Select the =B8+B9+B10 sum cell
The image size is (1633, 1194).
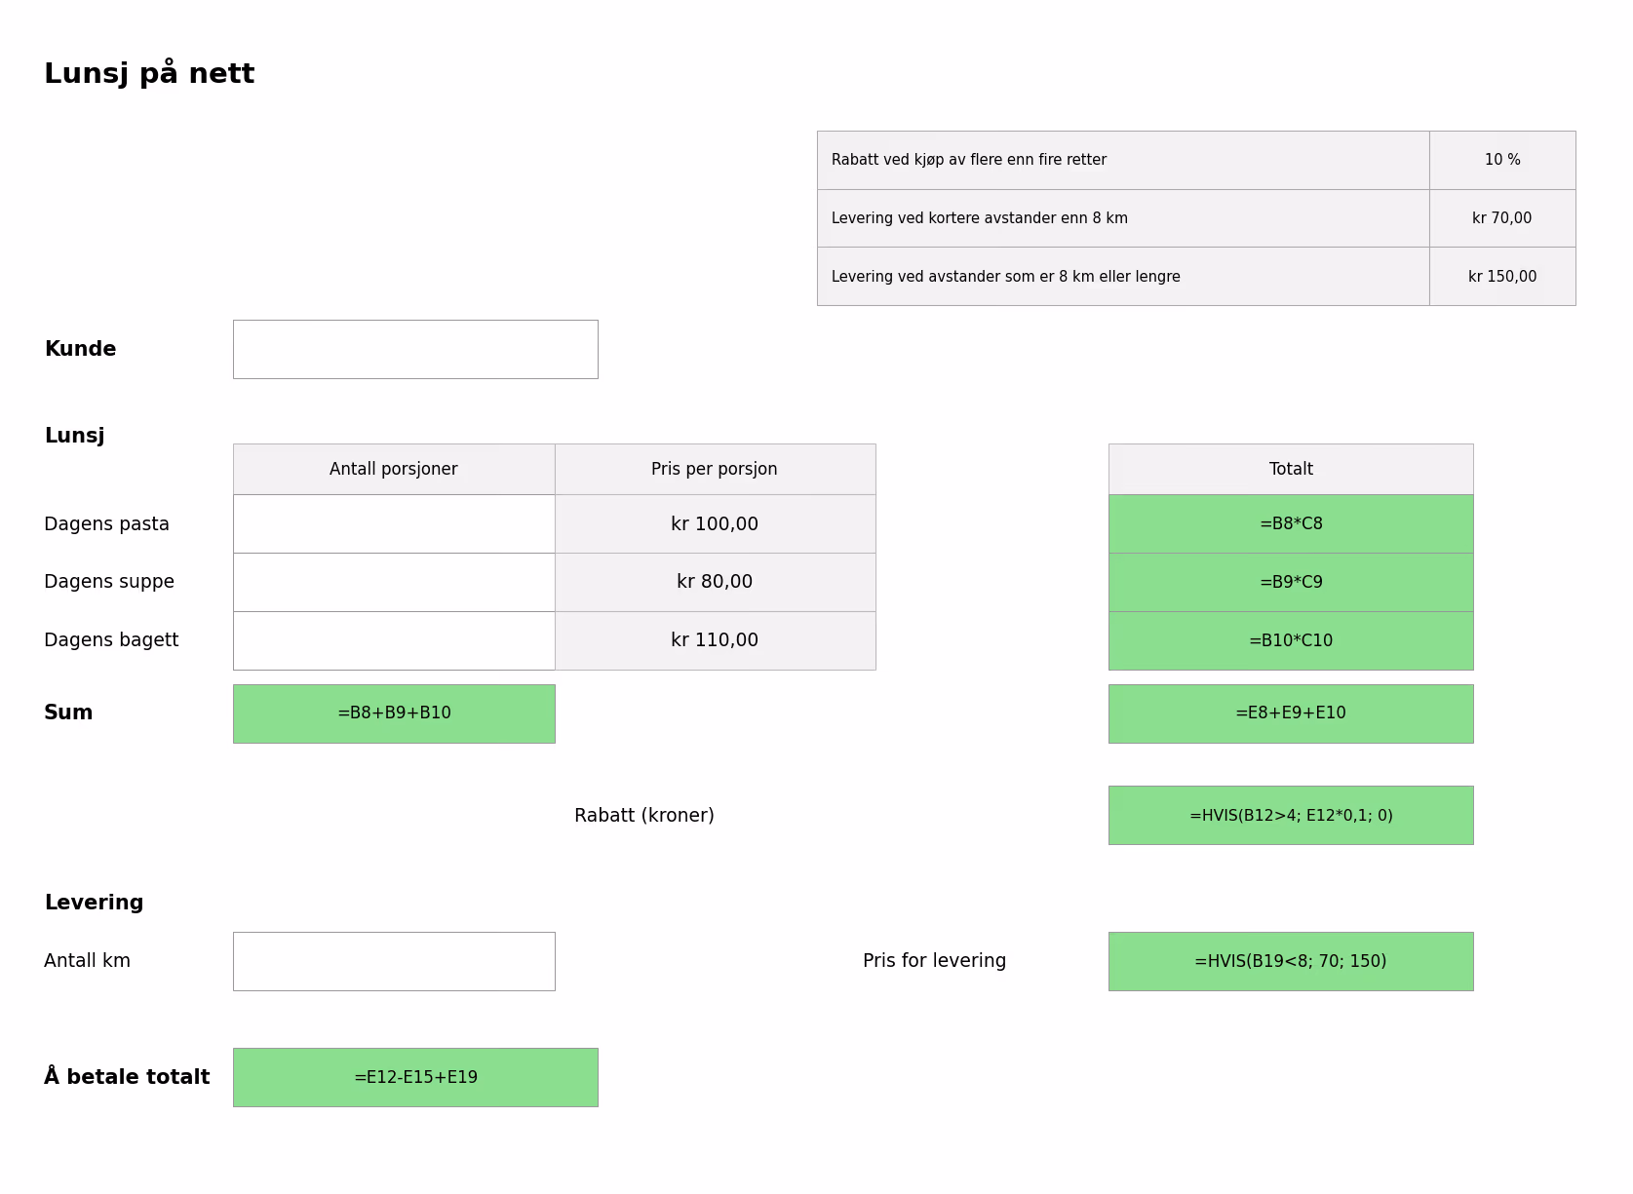point(394,713)
